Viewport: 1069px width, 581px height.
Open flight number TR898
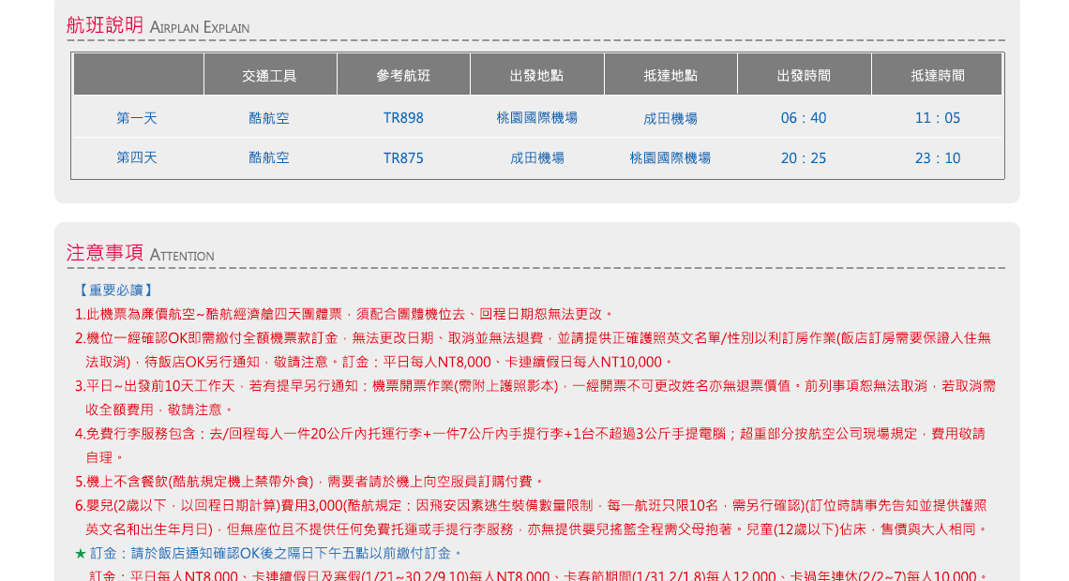click(403, 118)
